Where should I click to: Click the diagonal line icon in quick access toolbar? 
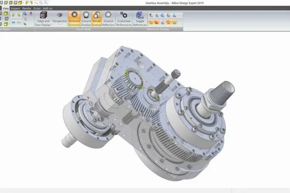(36, 2)
